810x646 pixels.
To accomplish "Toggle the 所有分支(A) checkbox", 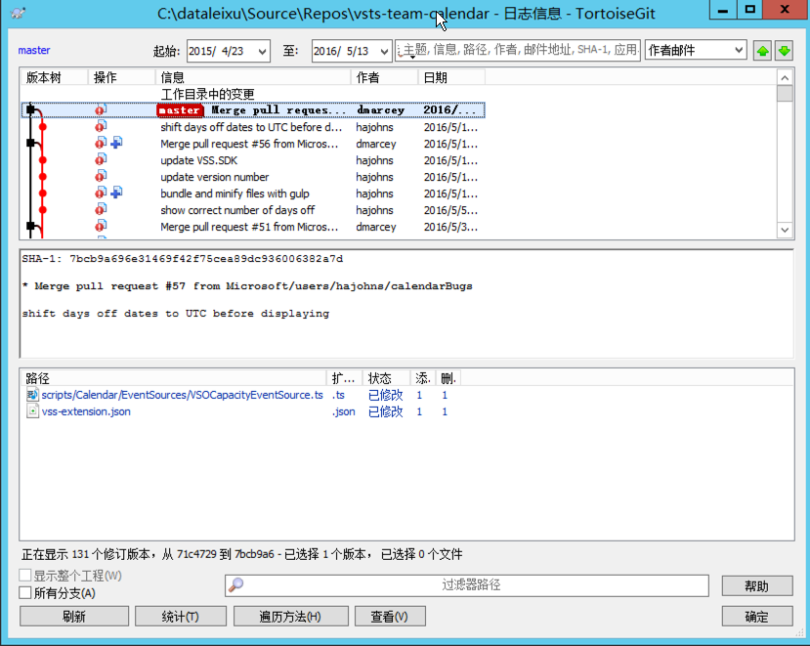I will tap(24, 593).
